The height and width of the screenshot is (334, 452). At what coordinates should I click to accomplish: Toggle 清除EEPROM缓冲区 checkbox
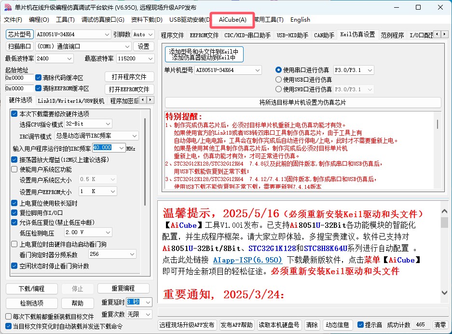coord(38,88)
